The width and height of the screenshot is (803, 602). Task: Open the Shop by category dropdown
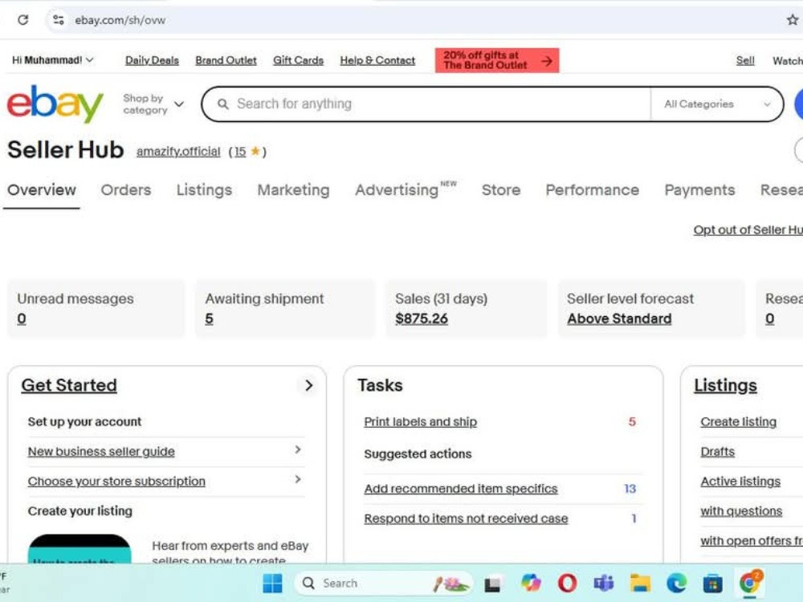coord(153,104)
